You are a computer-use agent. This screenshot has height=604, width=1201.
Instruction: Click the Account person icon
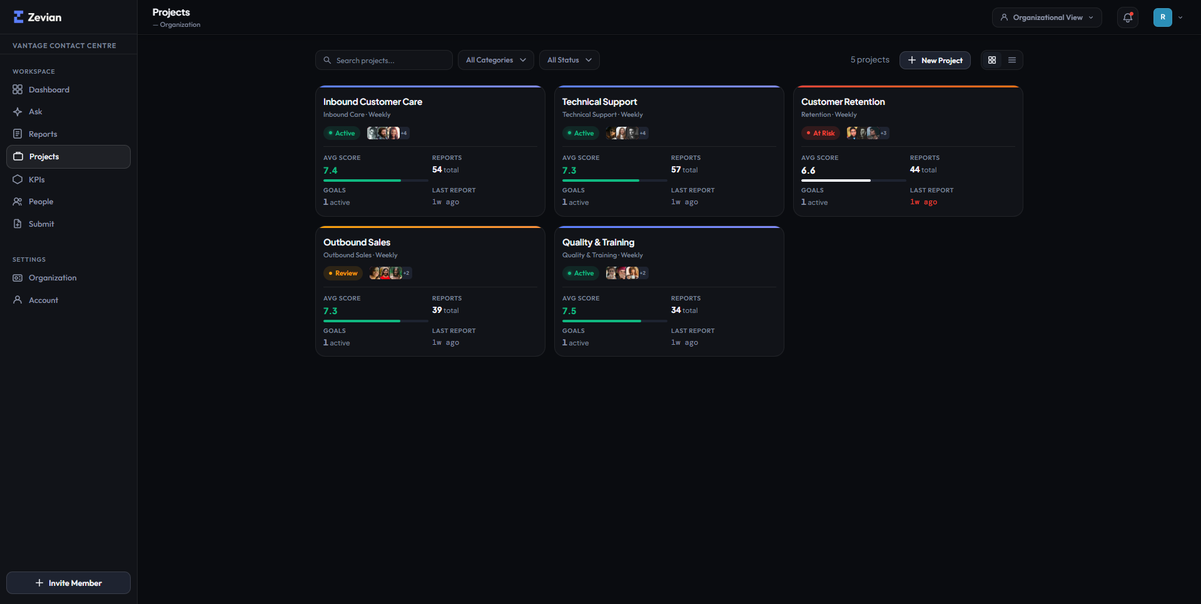click(18, 300)
